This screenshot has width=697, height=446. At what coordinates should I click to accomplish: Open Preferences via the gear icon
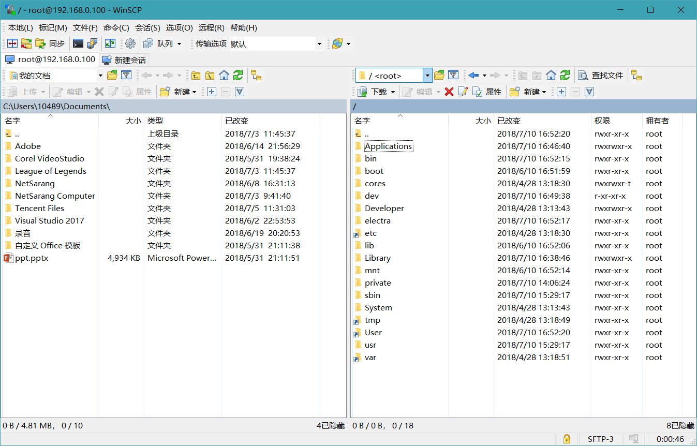[x=130, y=44]
